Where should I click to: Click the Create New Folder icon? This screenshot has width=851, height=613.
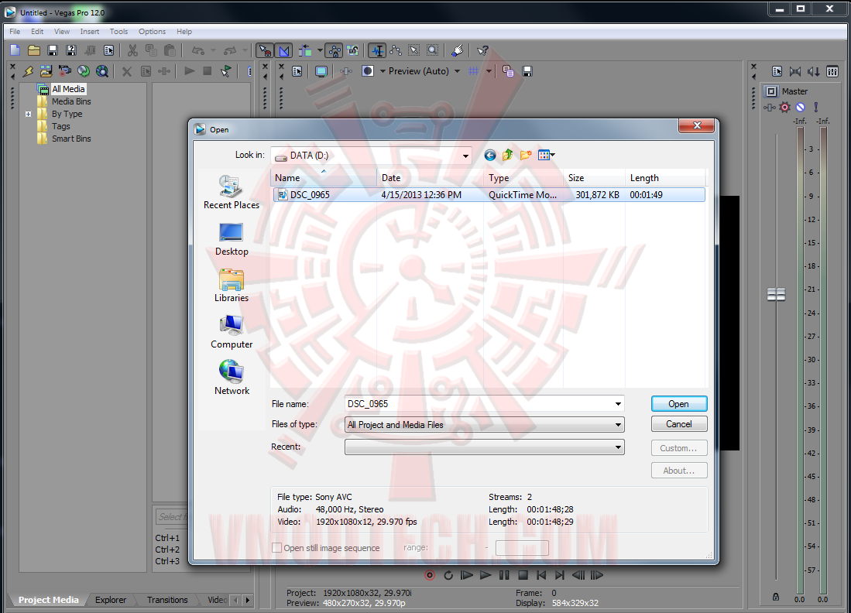pyautogui.click(x=525, y=155)
